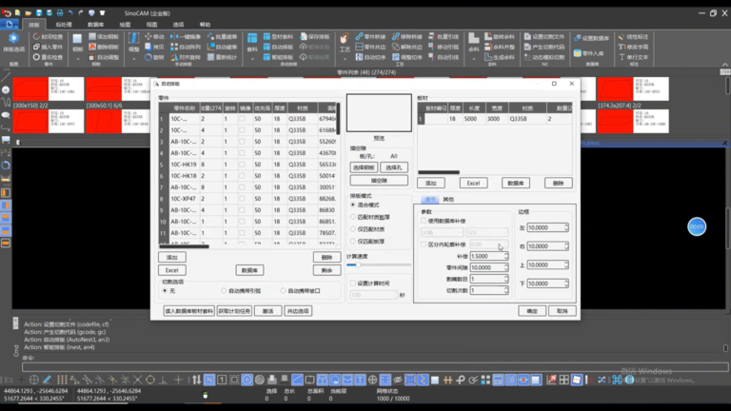The width and height of the screenshot is (731, 411).
Task: Select the 自动阵列 ribbon icon
Action: click(x=174, y=47)
